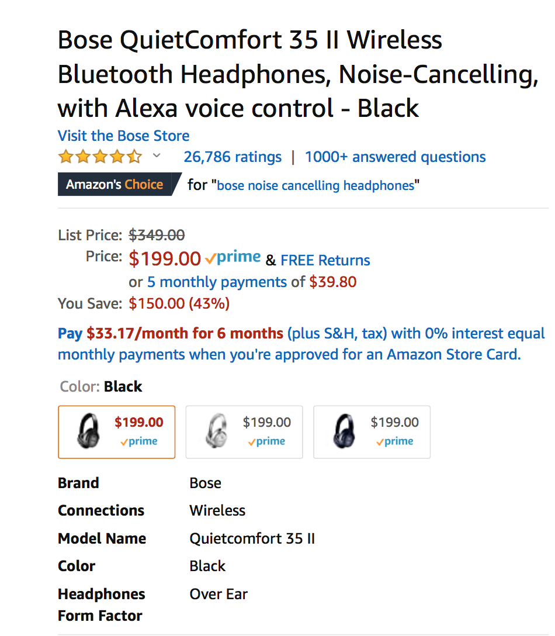Open the Visit the Bose Store link
Viewport: 555px width, 636px height.
[123, 136]
